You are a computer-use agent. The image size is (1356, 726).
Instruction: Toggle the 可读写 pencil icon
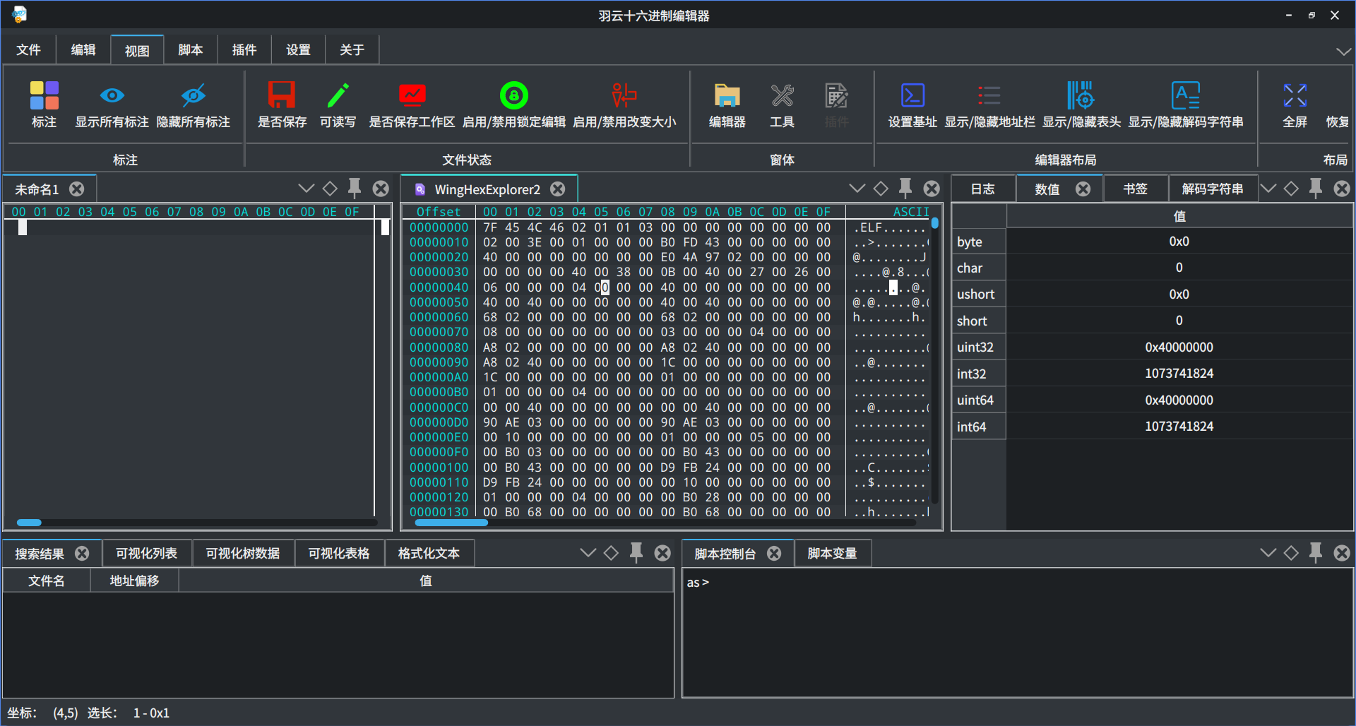[x=338, y=95]
